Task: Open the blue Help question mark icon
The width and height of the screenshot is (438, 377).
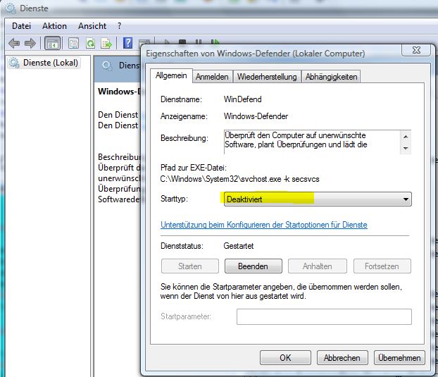Action: click(x=127, y=43)
